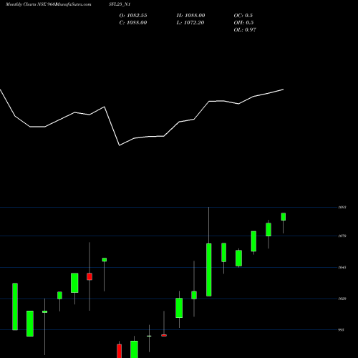This screenshot has height=358, width=358.
Task: Click the latest green candle at chart end
Action: tap(284, 217)
